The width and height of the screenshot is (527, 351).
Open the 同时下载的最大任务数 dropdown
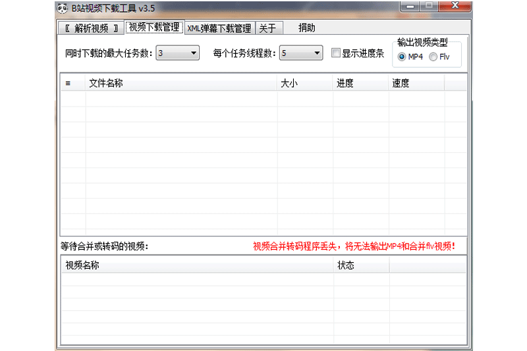pos(177,53)
